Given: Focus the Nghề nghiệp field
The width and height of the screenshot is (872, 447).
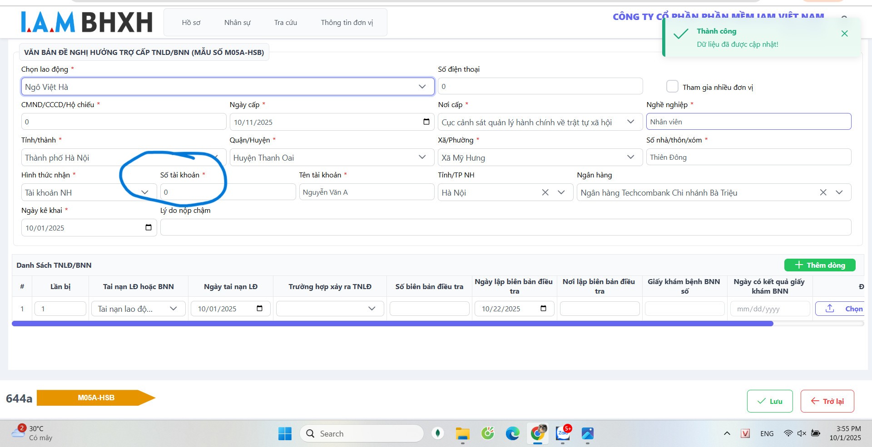Looking at the screenshot, I should [748, 122].
